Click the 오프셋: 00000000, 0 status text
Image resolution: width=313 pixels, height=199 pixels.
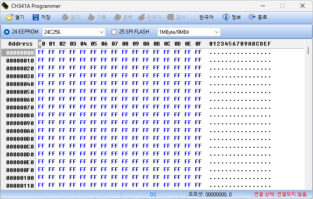click(x=210, y=194)
